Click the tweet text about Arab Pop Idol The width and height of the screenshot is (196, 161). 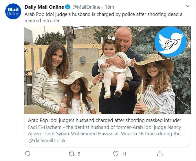click(x=103, y=17)
